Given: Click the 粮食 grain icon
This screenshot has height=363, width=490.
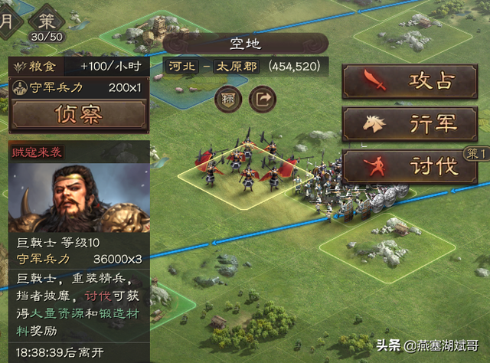Looking at the screenshot, I should click(20, 67).
